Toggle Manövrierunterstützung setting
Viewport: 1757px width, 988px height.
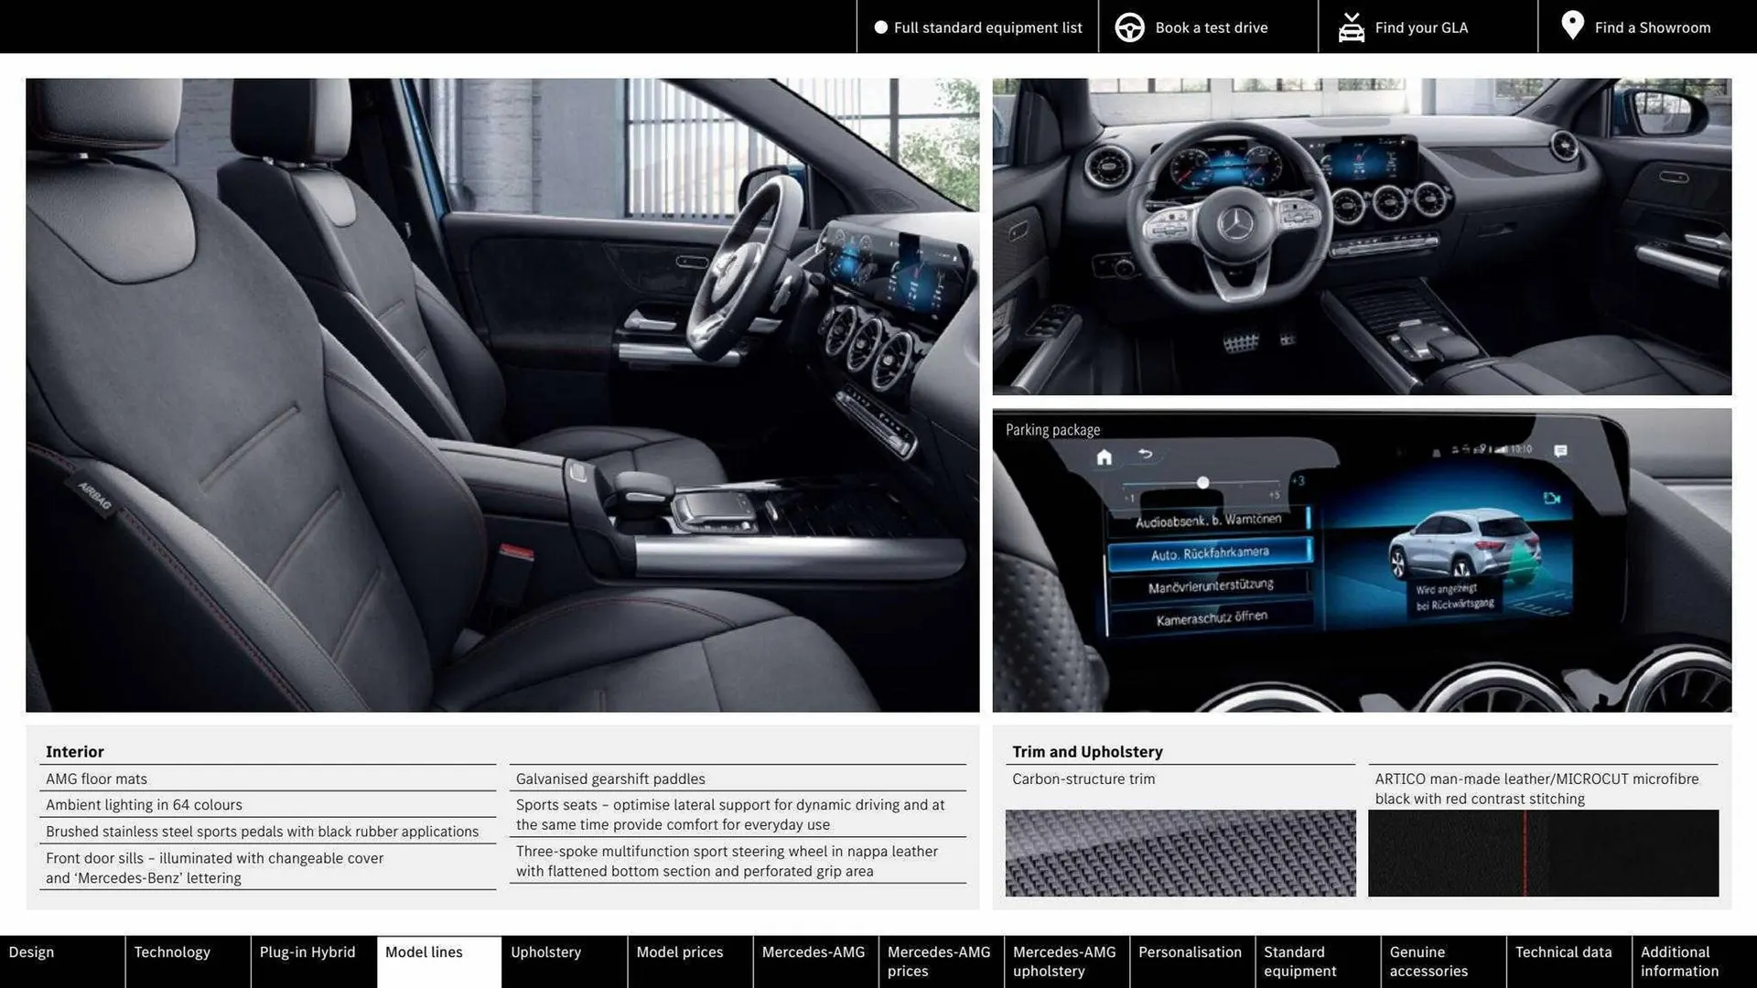coord(1210,584)
